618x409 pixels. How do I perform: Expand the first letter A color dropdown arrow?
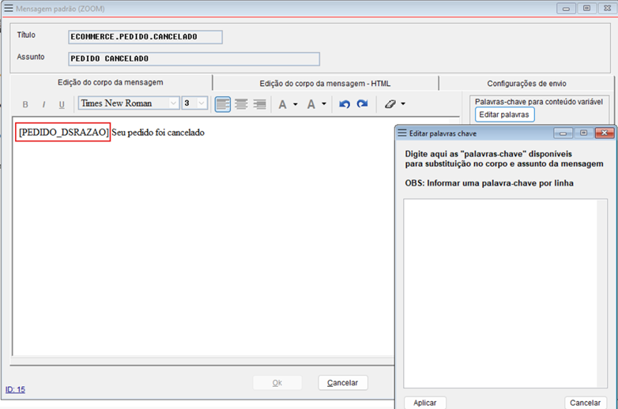click(296, 104)
